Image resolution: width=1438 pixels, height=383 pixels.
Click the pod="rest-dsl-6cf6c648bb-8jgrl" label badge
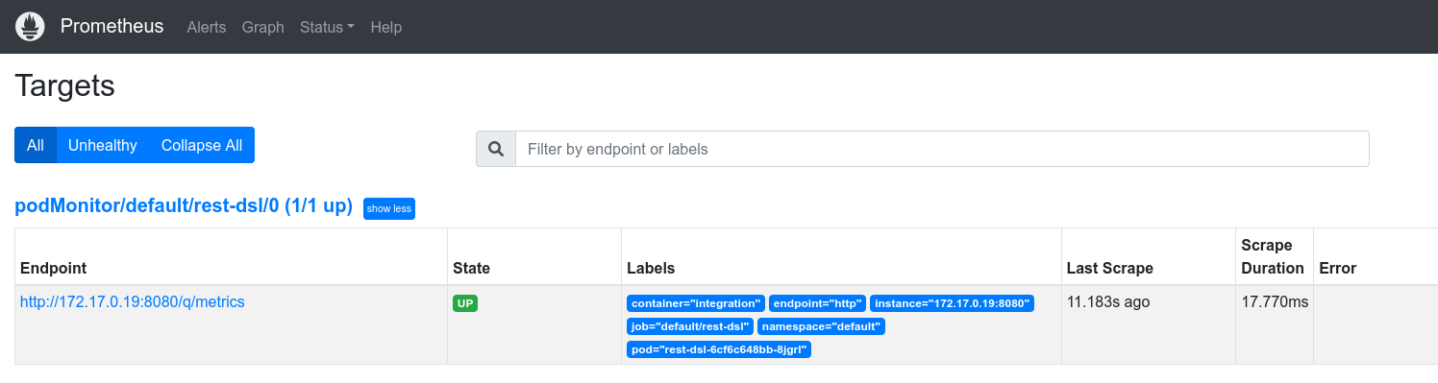point(719,349)
